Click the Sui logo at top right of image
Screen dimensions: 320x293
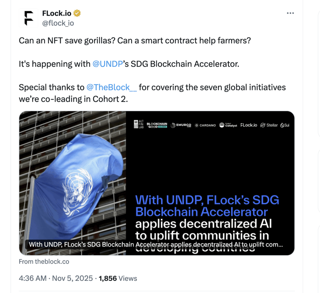[285, 125]
